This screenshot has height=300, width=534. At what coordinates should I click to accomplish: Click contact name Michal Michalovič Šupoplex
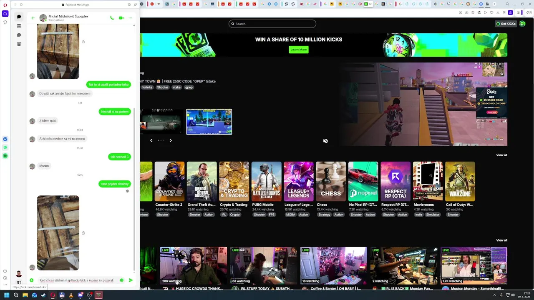(68, 16)
